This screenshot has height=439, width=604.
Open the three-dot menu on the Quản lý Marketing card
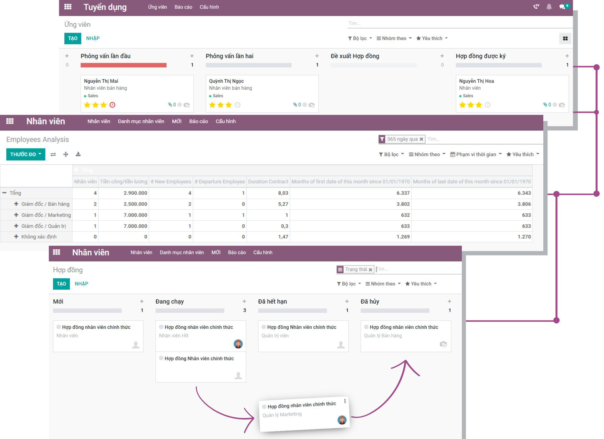345,401
